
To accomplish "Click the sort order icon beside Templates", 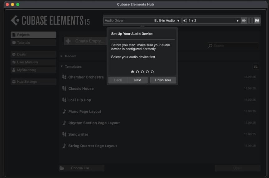I will [256, 66].
